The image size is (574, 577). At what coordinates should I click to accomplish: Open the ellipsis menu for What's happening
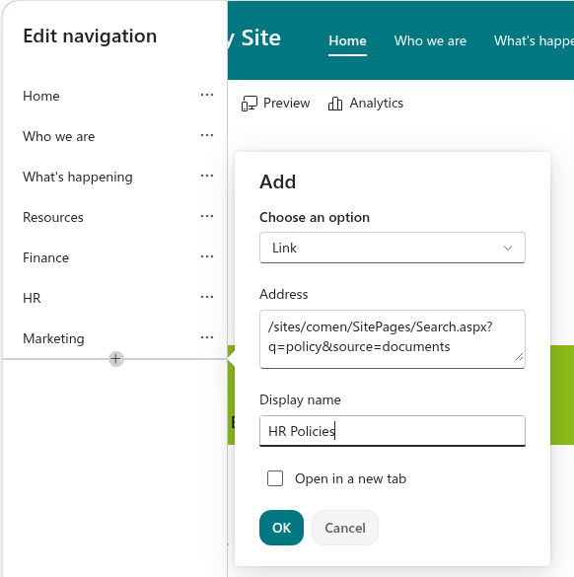(x=207, y=176)
